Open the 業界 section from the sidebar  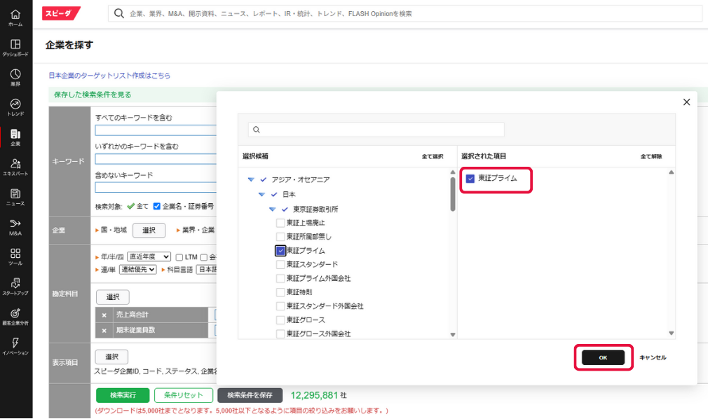[15, 76]
